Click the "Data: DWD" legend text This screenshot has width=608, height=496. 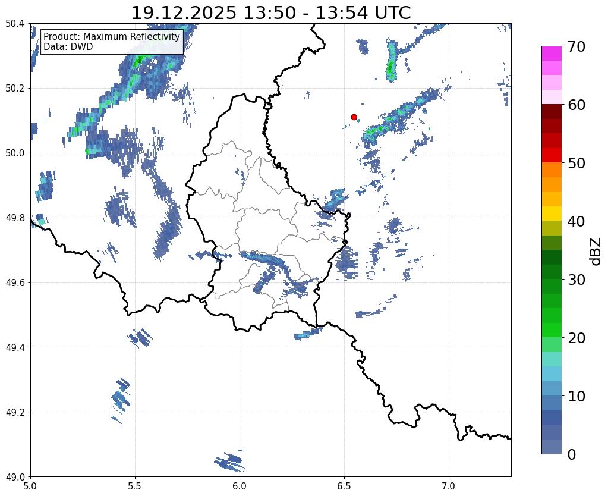point(68,47)
